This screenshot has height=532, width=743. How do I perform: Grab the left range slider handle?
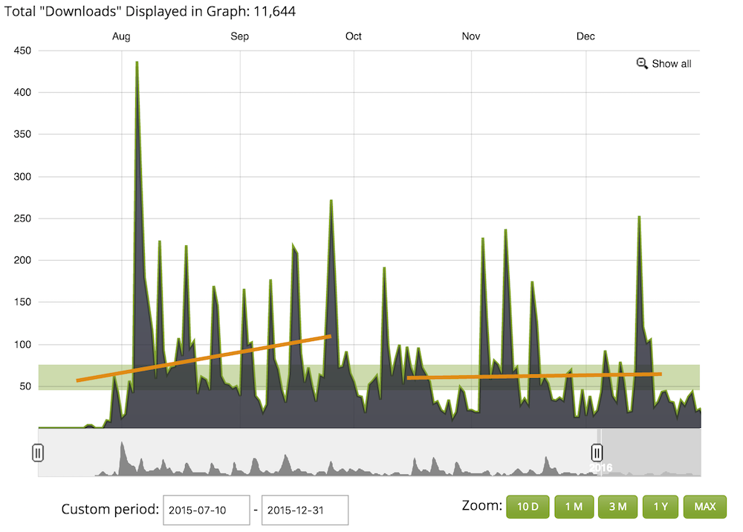38,452
